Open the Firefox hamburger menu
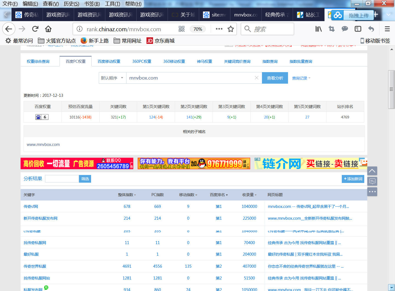 click(387, 29)
